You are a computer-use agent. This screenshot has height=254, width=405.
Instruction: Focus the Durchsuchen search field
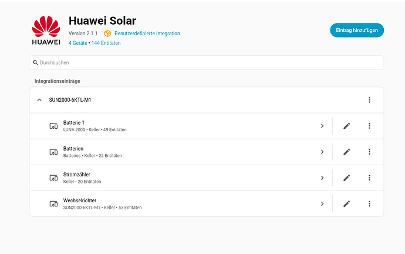tap(207, 62)
